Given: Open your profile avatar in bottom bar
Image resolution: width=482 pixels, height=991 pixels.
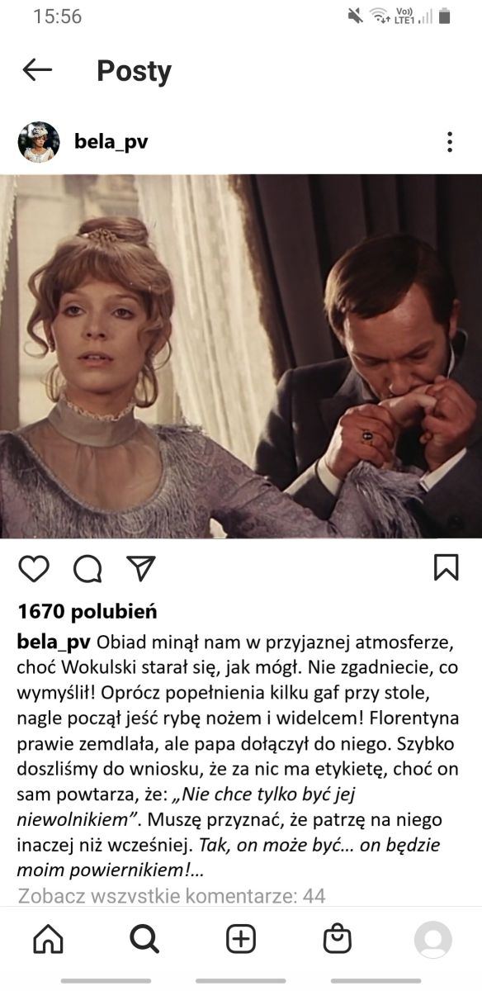Looking at the screenshot, I should pos(433,940).
